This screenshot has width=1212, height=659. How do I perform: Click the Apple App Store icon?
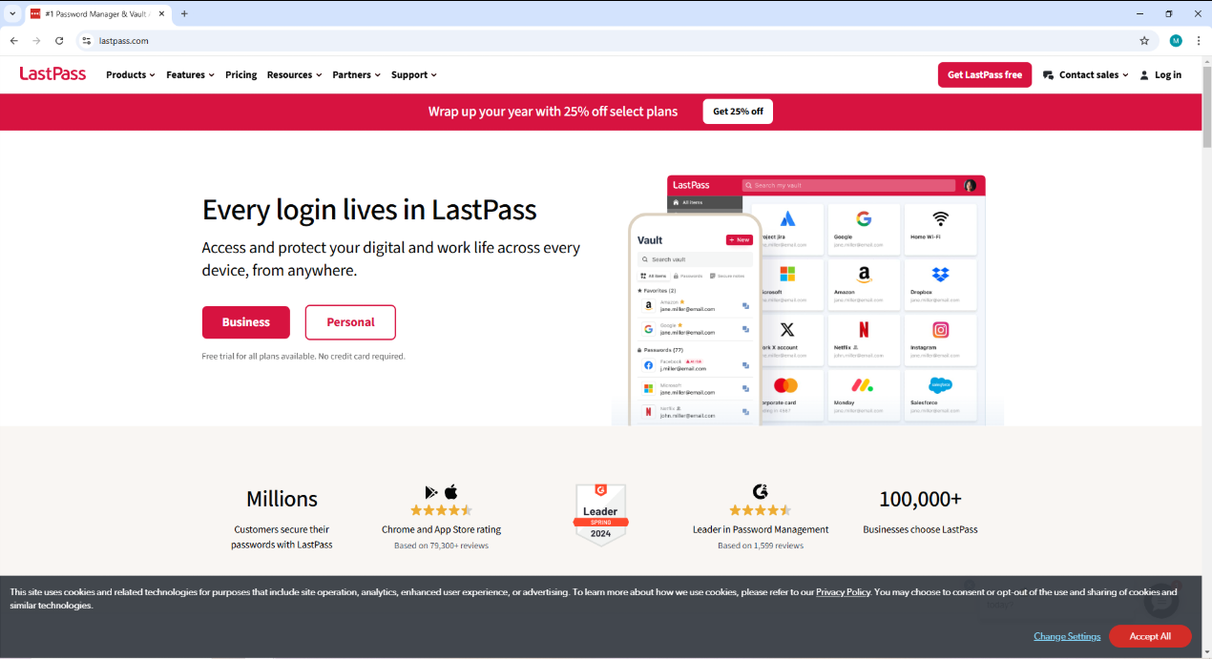450,492
